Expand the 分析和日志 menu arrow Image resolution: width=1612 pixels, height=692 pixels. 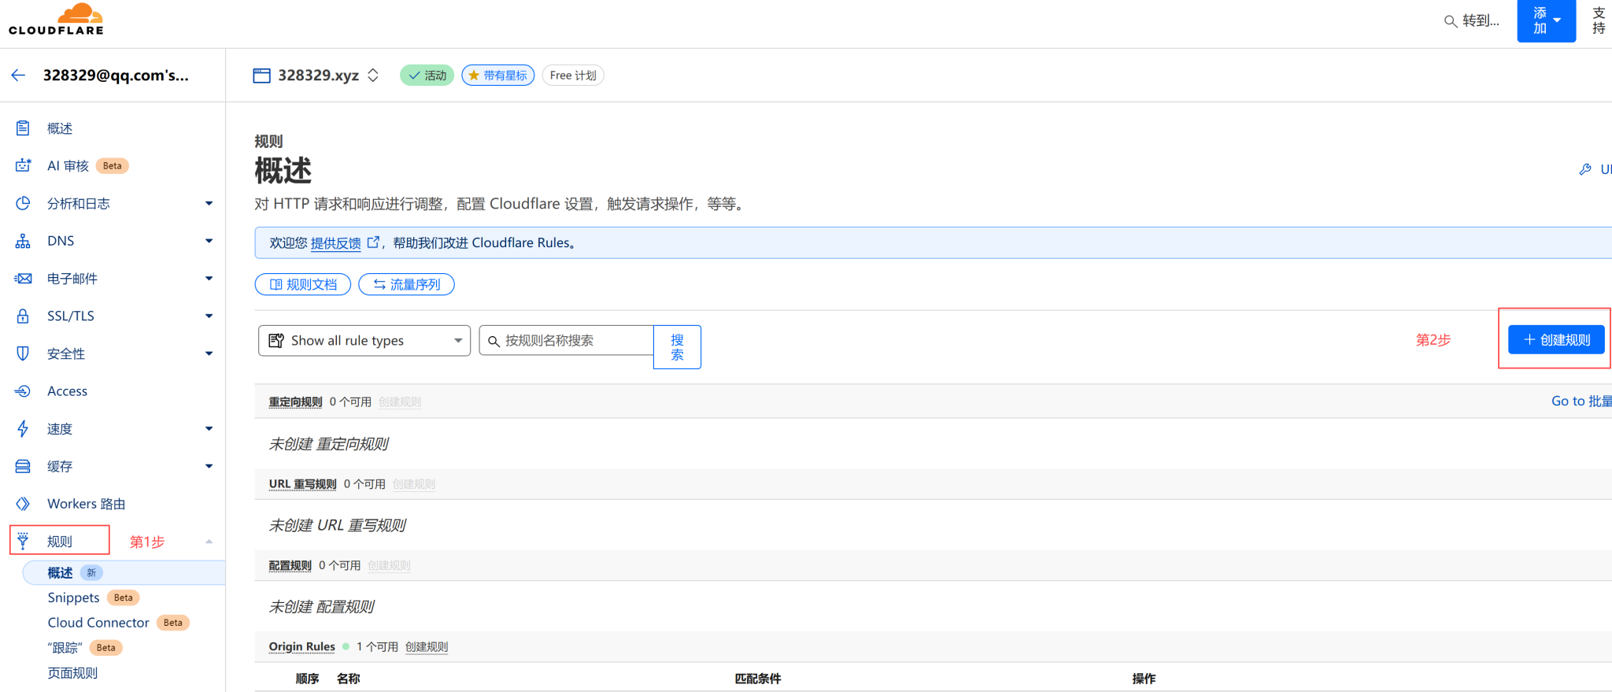(209, 203)
